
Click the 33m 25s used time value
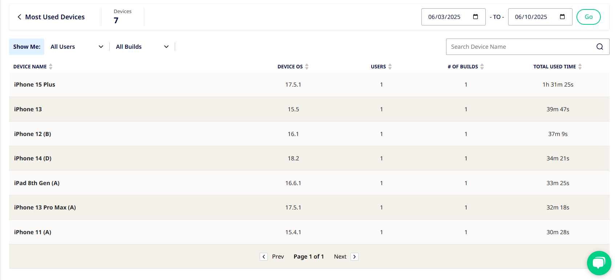pos(558,183)
